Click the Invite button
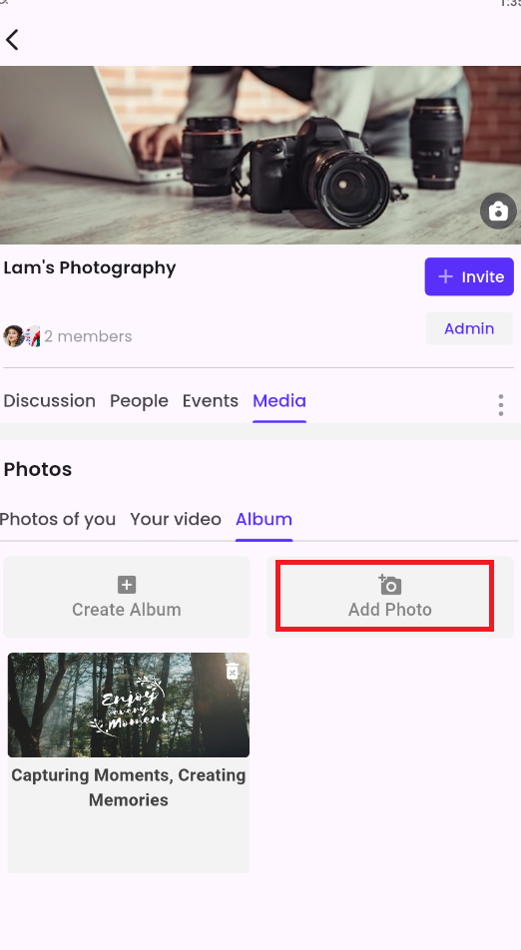521x950 pixels. click(x=469, y=276)
